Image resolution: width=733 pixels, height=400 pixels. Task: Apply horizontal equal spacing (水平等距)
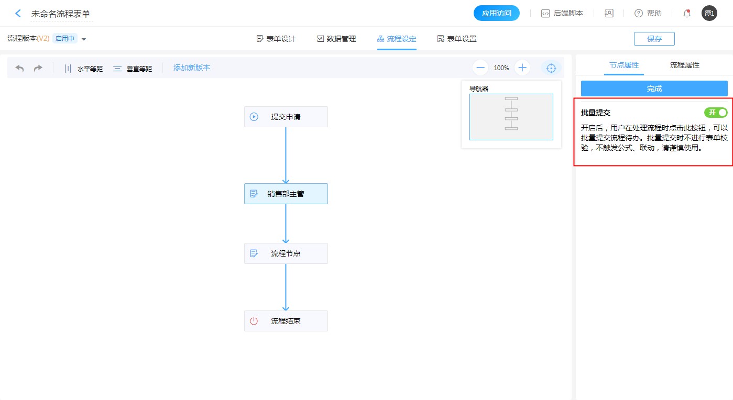83,68
